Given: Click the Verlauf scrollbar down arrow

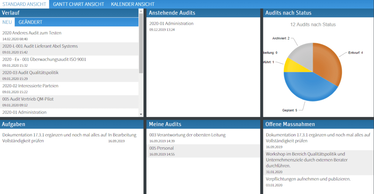Looking at the screenshot, I should 141,114.
